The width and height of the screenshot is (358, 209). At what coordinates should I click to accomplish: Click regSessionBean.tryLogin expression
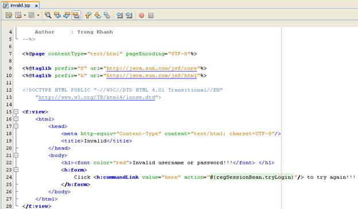tap(251, 177)
